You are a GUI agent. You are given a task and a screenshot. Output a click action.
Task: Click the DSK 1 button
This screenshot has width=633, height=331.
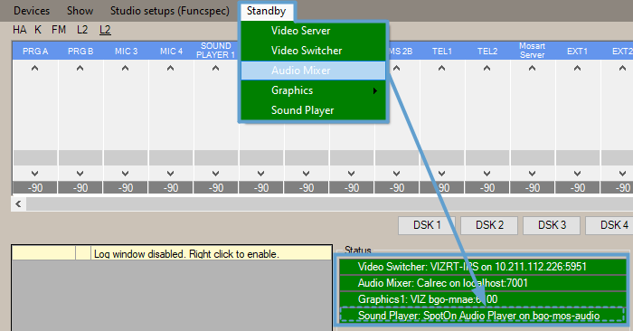427,225
